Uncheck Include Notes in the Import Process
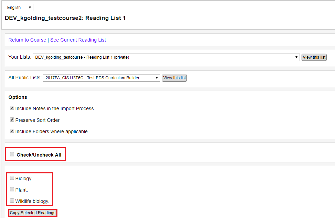The image size is (335, 218). [12, 108]
